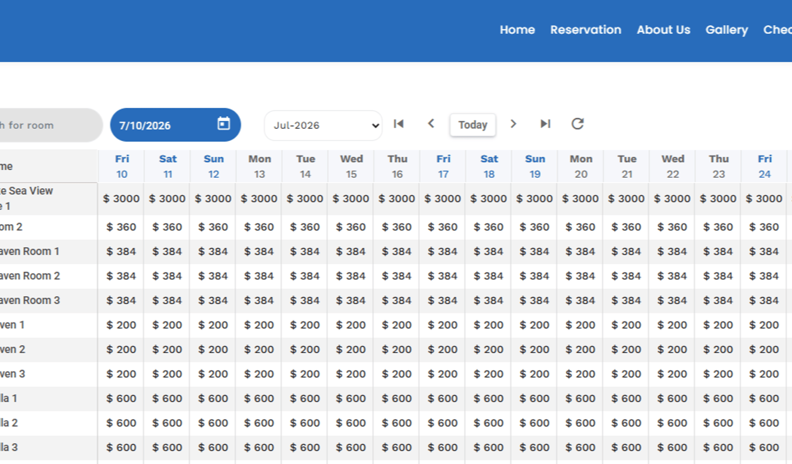Click Haven Room 2 $ 384 on Tue 14
The image size is (792, 464).
click(x=305, y=276)
